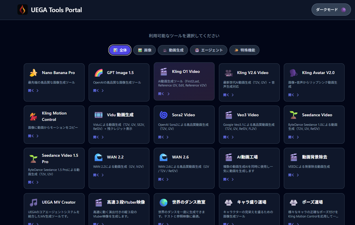Click the globe icon on 世界のダンス教室
The width and height of the screenshot is (355, 225).
tap(164, 202)
